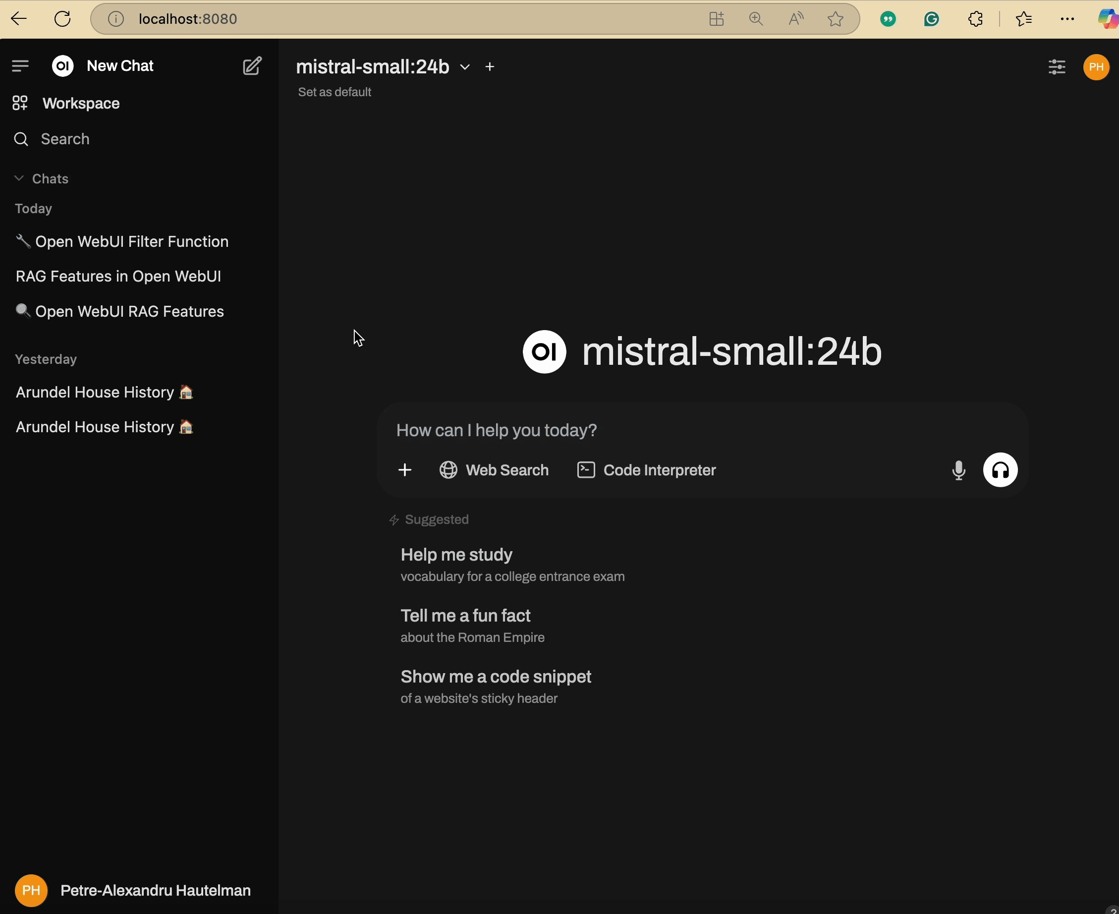Reload the page with the refresh icon
The width and height of the screenshot is (1119, 914).
(x=62, y=19)
